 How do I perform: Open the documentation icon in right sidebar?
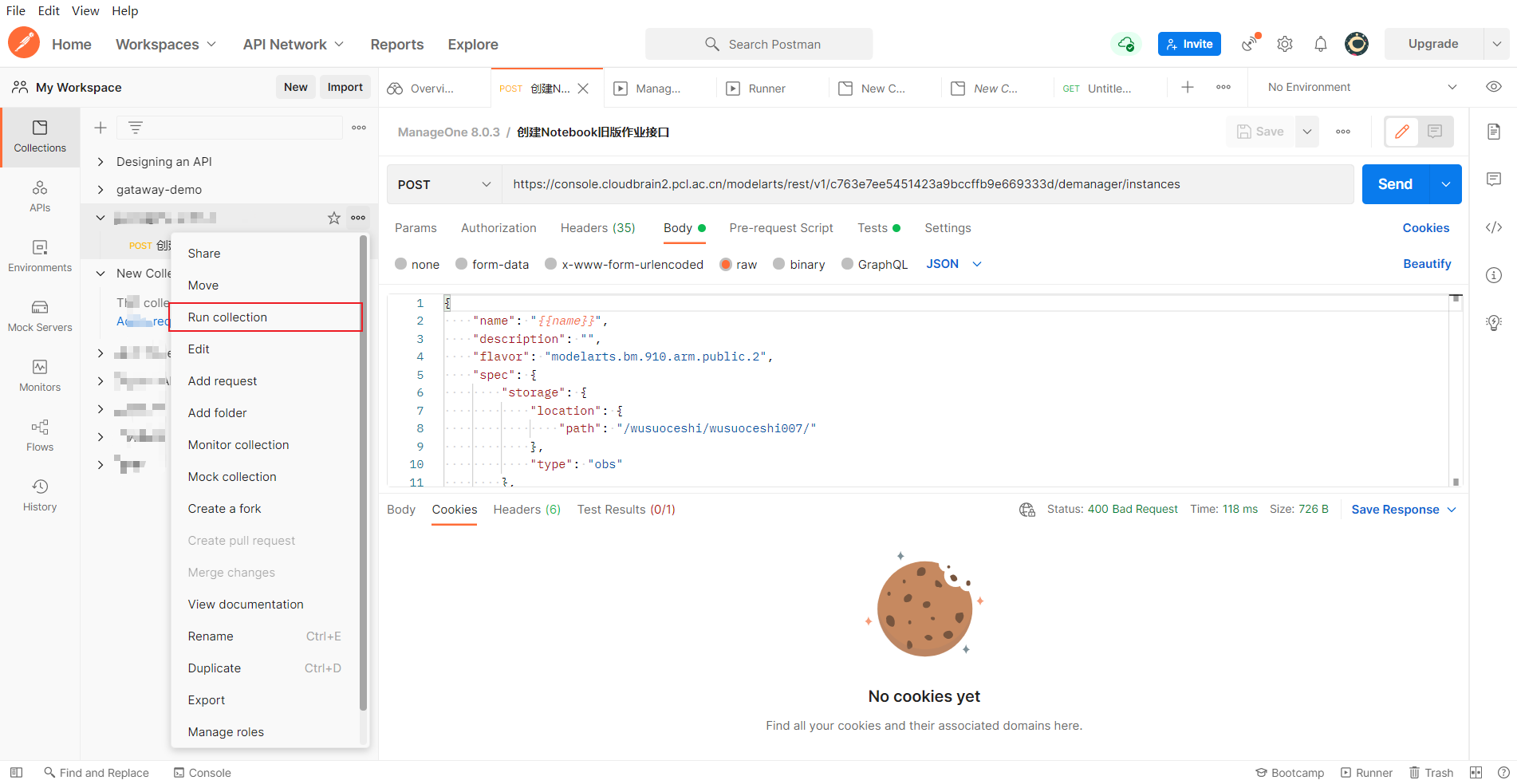(1494, 132)
